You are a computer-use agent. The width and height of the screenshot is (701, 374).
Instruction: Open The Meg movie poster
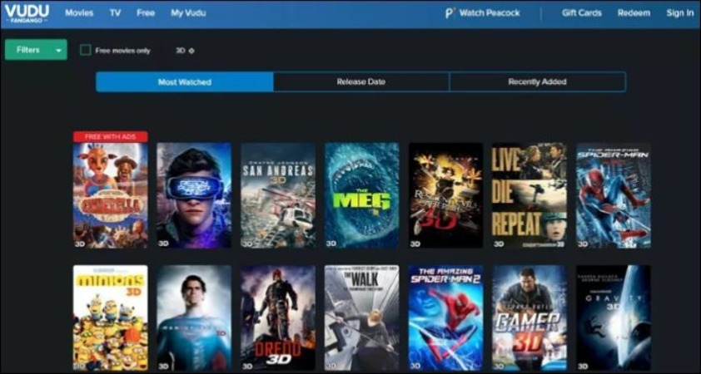[x=361, y=195]
